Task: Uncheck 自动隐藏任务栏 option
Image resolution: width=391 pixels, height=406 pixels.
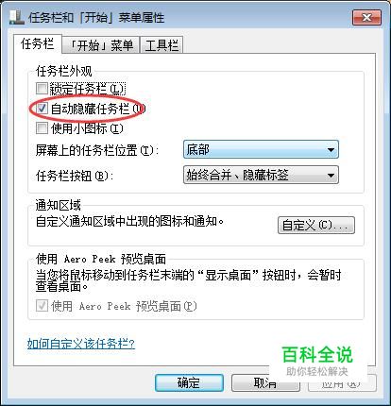Action: [x=42, y=109]
